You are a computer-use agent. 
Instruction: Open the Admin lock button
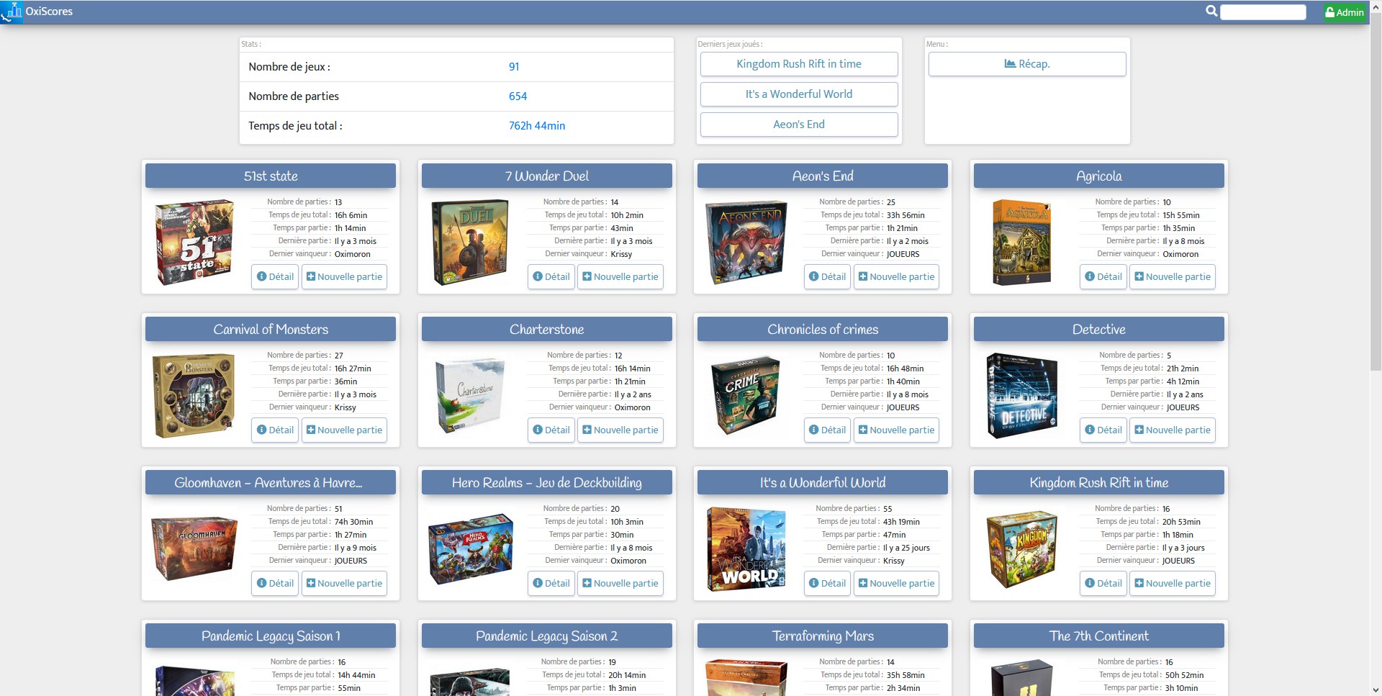1345,12
